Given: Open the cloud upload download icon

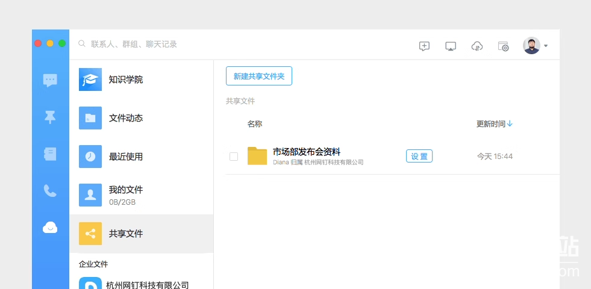Looking at the screenshot, I should [477, 46].
